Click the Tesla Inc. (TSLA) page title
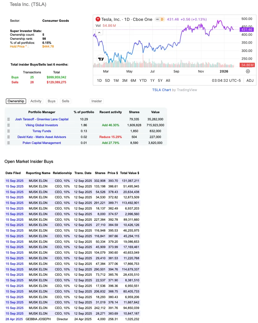This screenshot has height=323, width=258. coord(28,4)
